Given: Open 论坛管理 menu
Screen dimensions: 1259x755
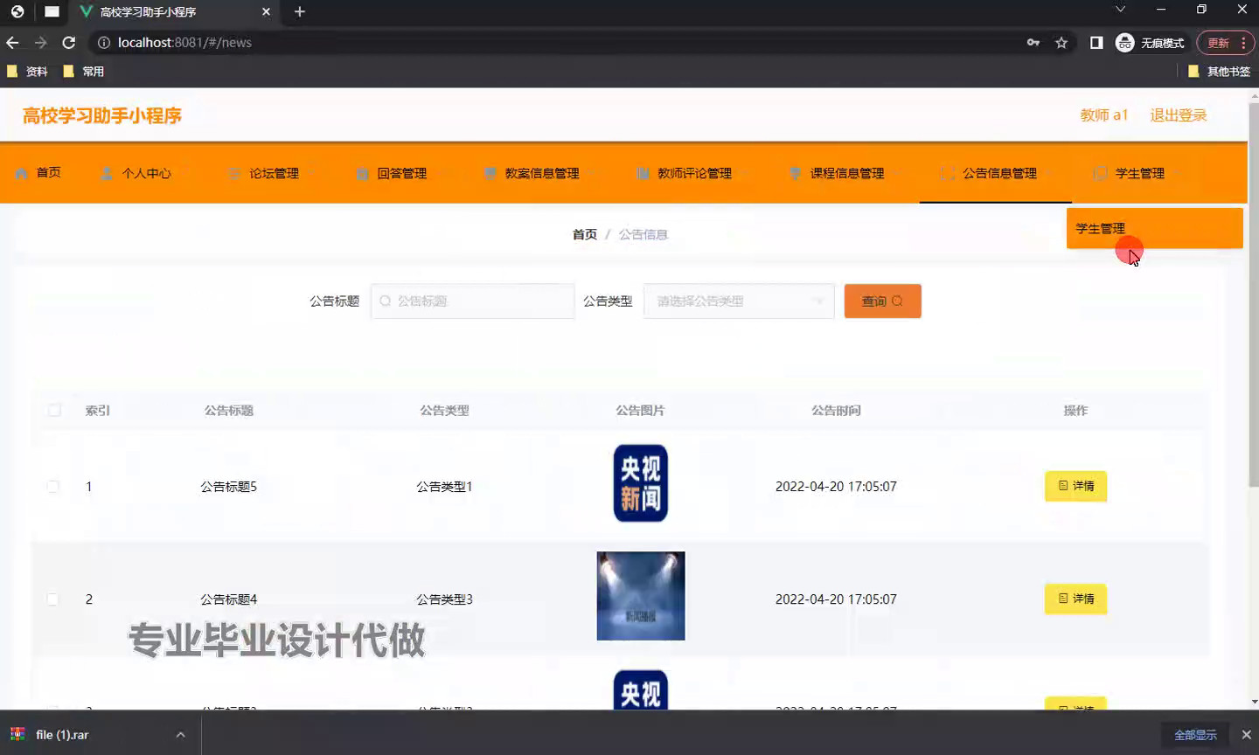Looking at the screenshot, I should (x=274, y=173).
